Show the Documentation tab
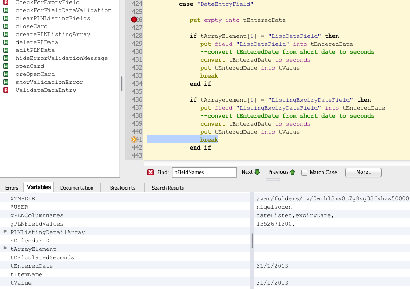Screen dimensions: 410x289 coord(77,188)
